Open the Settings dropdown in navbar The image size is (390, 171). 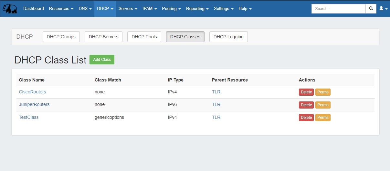click(223, 9)
